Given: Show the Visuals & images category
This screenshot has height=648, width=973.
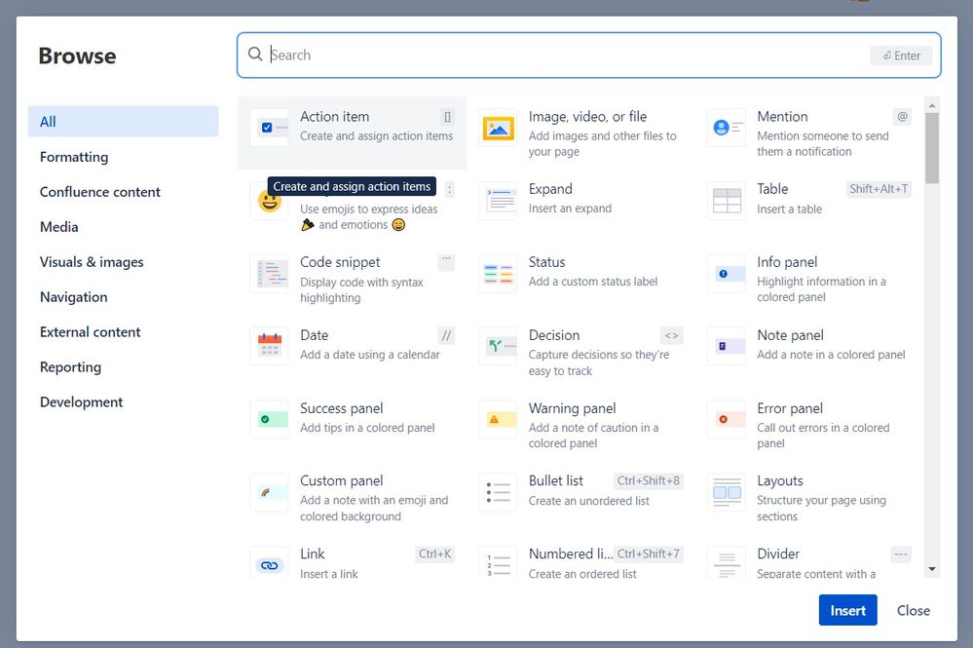Looking at the screenshot, I should 92,262.
